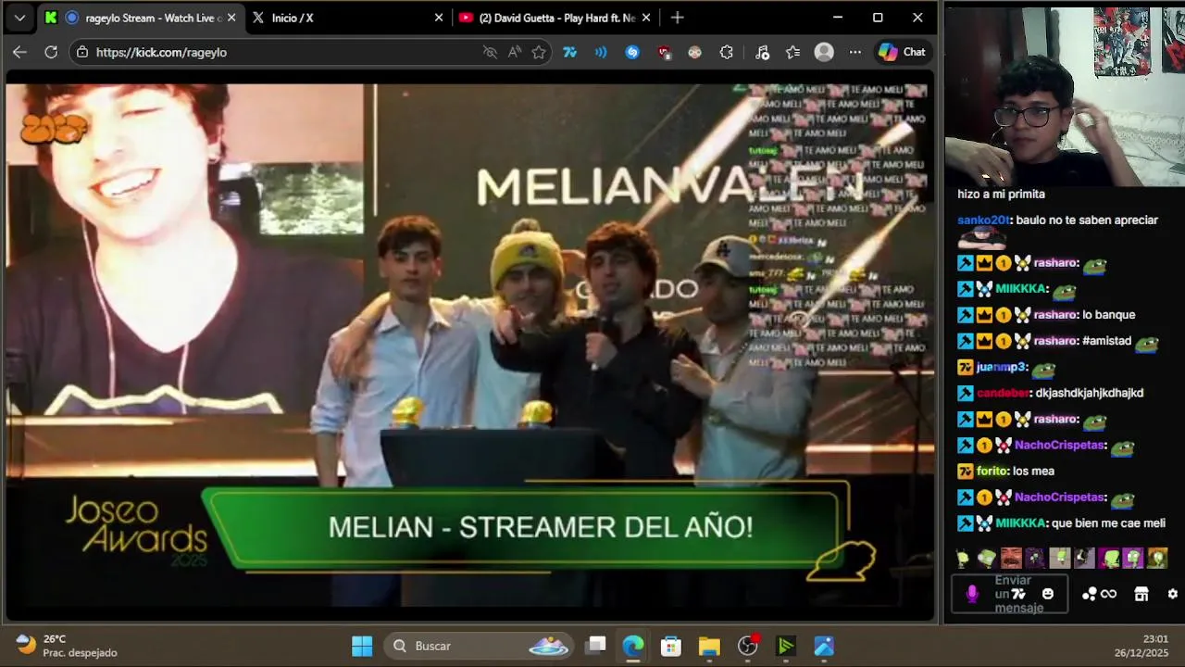Click chat message 'dkjashdkjahjkdhajkd'
This screenshot has width=1185, height=667.
coord(1089,393)
